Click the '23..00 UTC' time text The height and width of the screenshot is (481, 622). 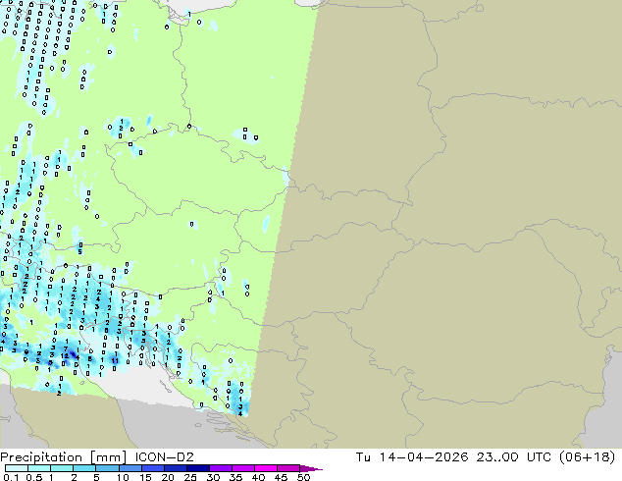tap(514, 457)
